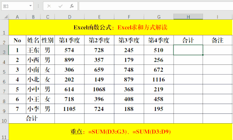
Task: Select column H header
Action: (x=188, y=17)
